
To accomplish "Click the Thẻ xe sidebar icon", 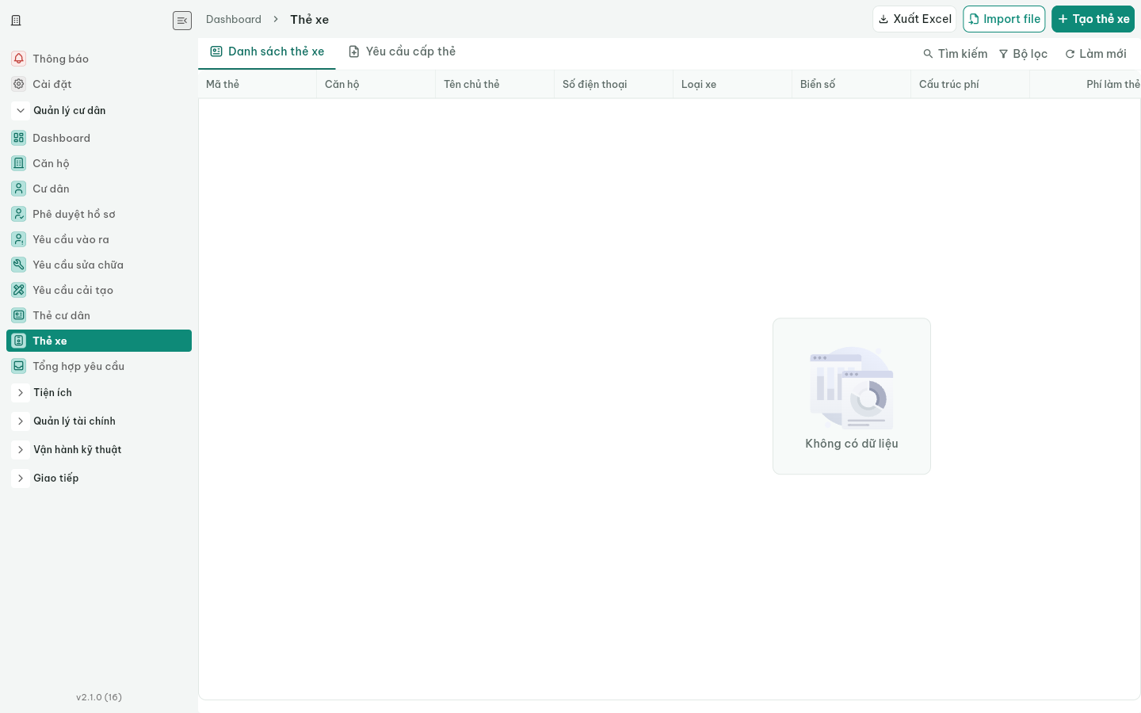I will point(19,341).
